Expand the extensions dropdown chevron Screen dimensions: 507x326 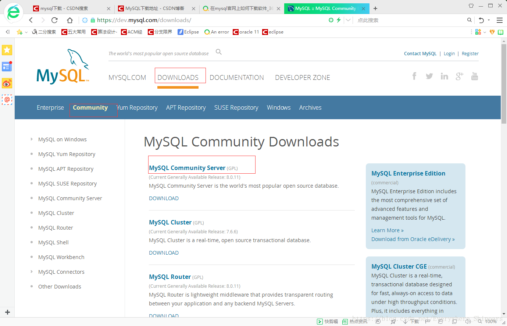tap(485, 32)
